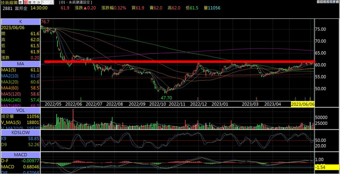This screenshot has height=174, width=340.
Task: Click the 2022/05 date axis label
Action: [52, 104]
